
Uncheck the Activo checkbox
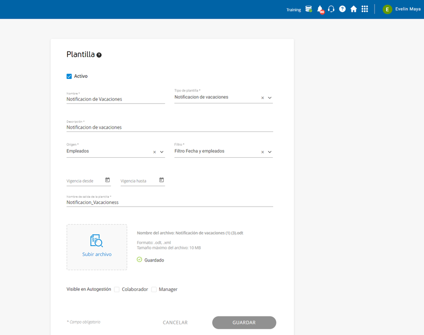click(69, 76)
